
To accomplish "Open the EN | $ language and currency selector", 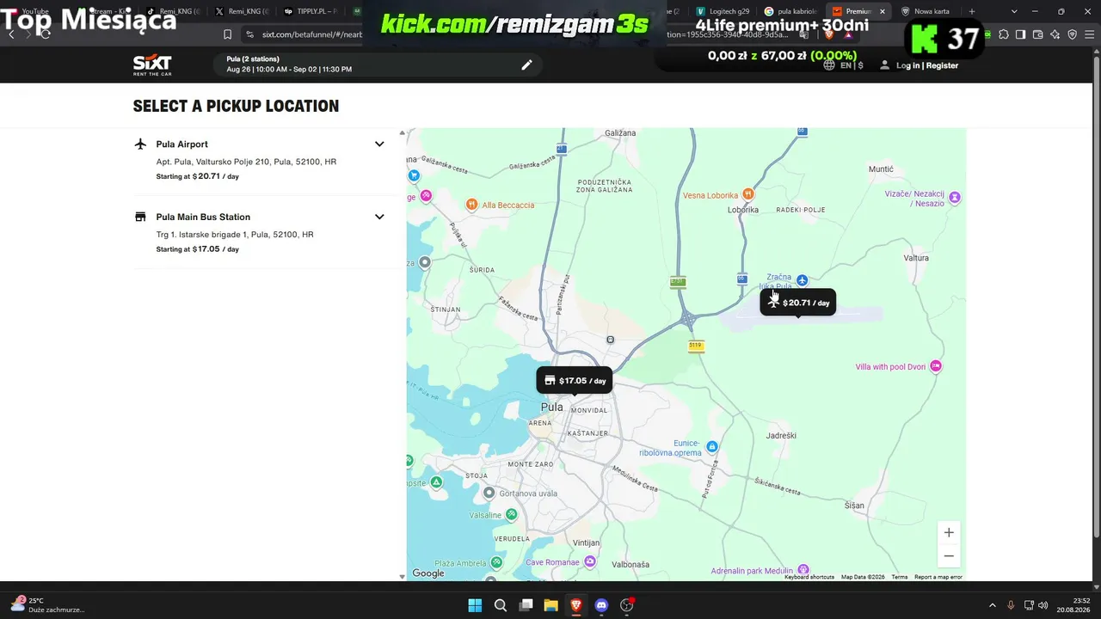I will [x=843, y=65].
